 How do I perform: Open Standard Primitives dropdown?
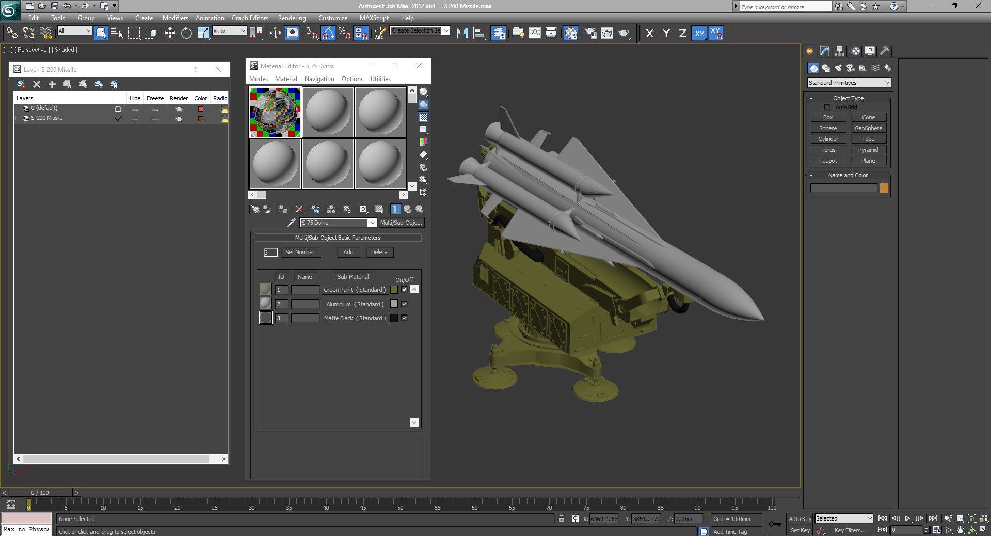(849, 83)
